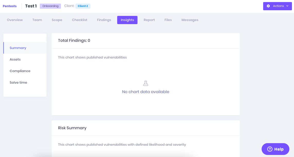
Task: Go to the Scope tab
Action: (x=57, y=20)
